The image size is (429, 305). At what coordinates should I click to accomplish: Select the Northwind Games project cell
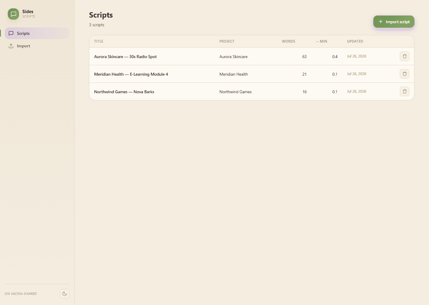click(235, 92)
